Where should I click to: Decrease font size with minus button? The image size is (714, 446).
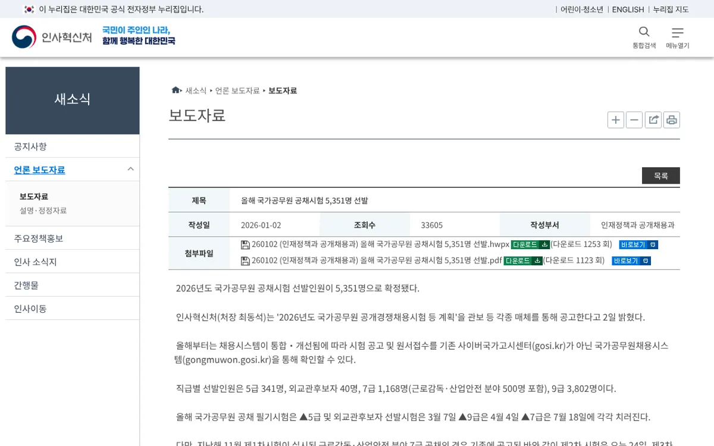click(x=634, y=120)
